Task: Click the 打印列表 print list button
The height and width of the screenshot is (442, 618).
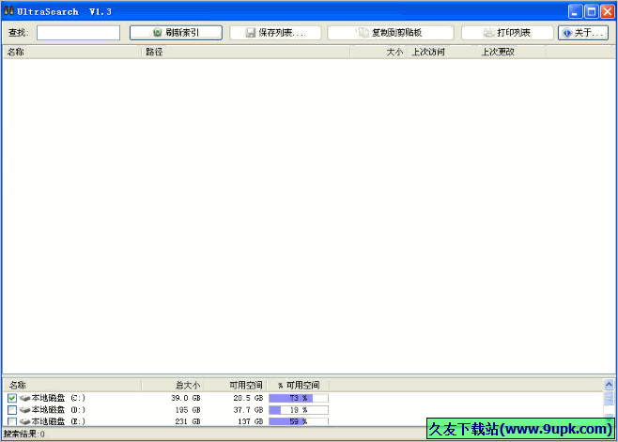Action: pyautogui.click(x=507, y=33)
